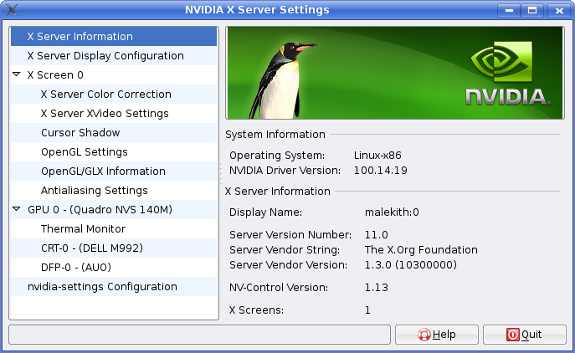575x353 pixels.
Task: Select X Server Color Correction
Action: point(105,95)
